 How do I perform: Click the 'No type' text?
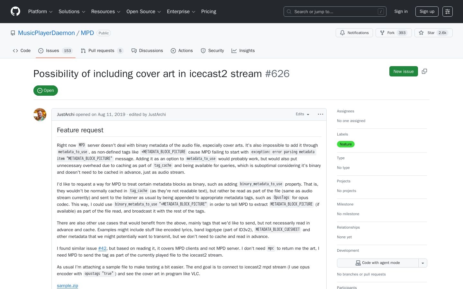point(343,168)
